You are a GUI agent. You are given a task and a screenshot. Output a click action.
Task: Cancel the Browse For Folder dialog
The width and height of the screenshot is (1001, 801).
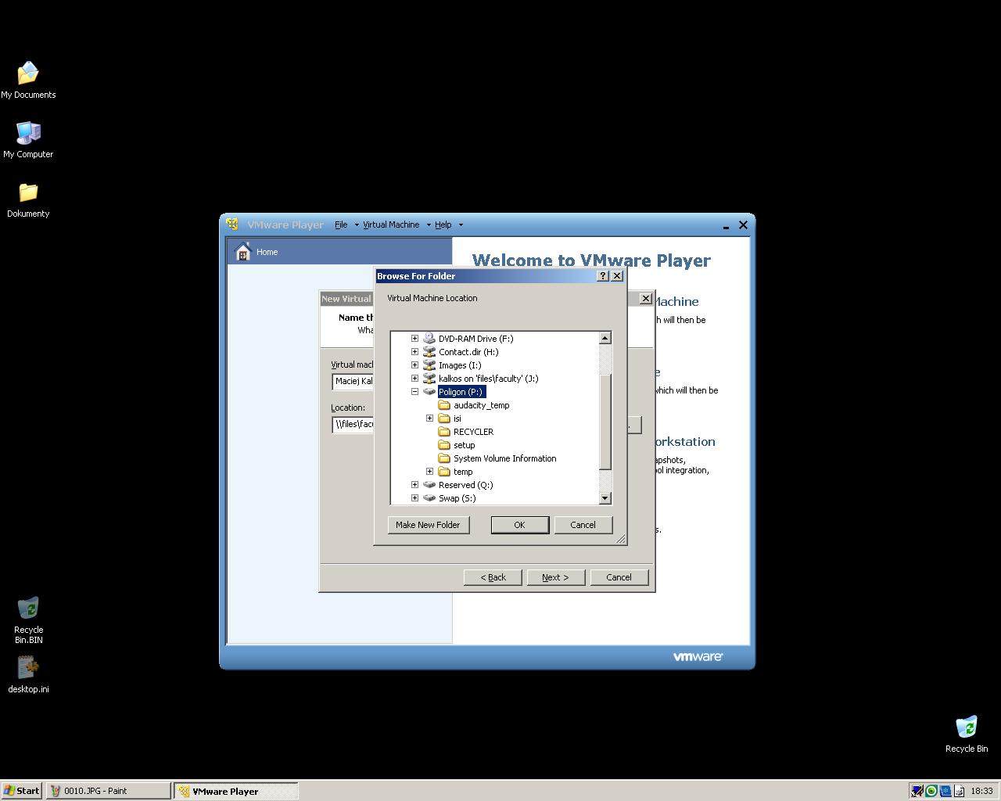[x=583, y=525]
